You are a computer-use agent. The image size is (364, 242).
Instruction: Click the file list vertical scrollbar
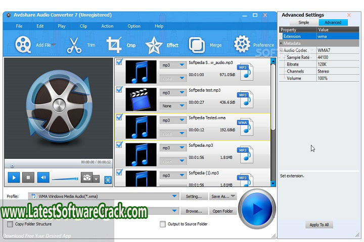click(x=273, y=97)
